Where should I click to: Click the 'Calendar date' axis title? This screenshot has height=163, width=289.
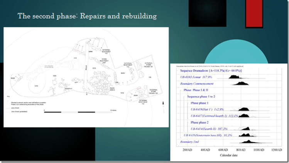(x=229, y=155)
